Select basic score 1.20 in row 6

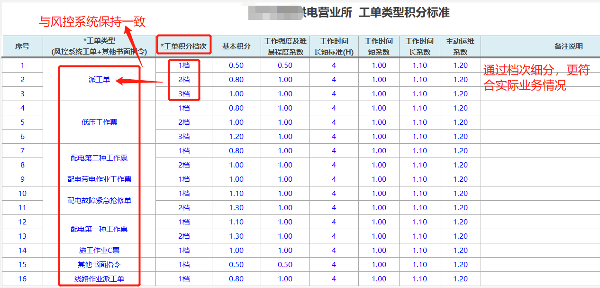(236, 137)
